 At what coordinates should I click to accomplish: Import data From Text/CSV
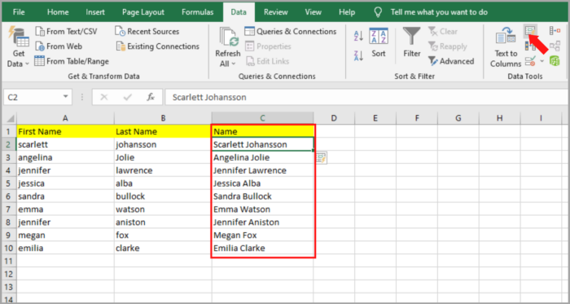(66, 32)
